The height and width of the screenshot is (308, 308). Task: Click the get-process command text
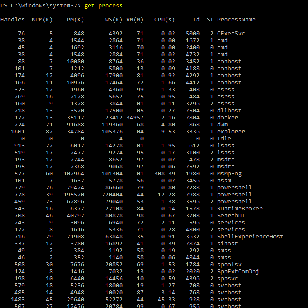click(103, 6)
